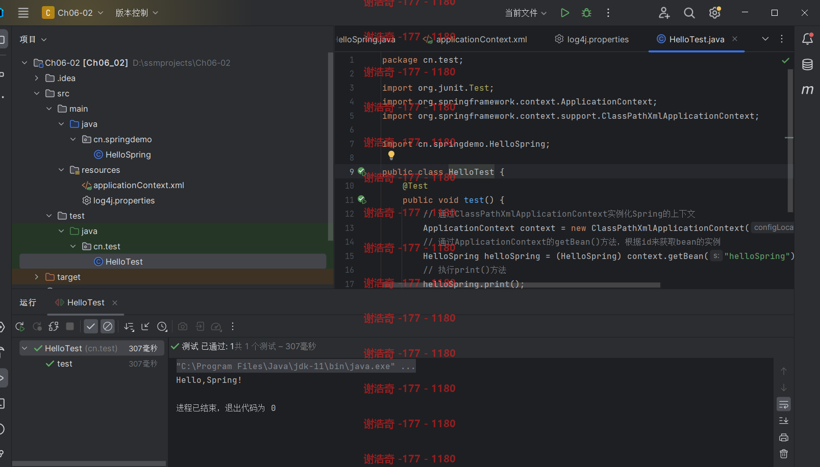The width and height of the screenshot is (820, 467).
Task: Sort test results alphabetically
Action: coord(129,326)
